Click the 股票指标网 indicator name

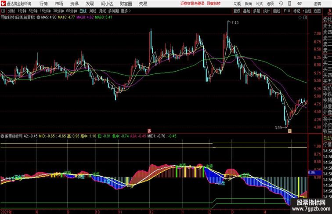point(14,136)
